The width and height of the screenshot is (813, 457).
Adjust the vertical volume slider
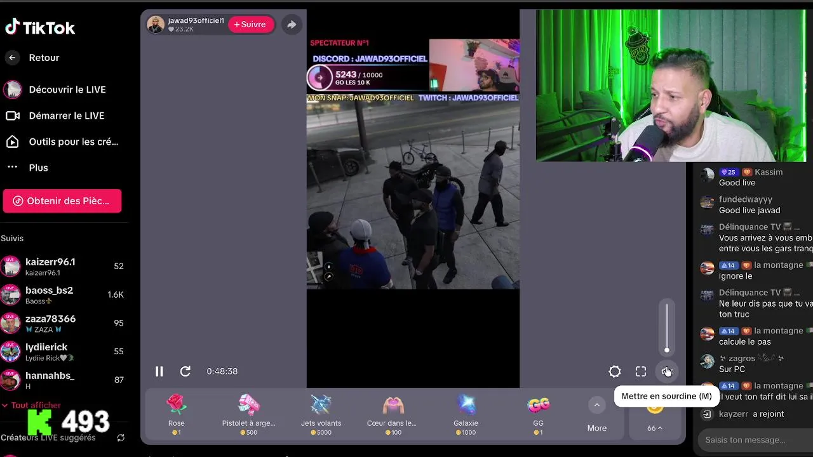(x=667, y=328)
